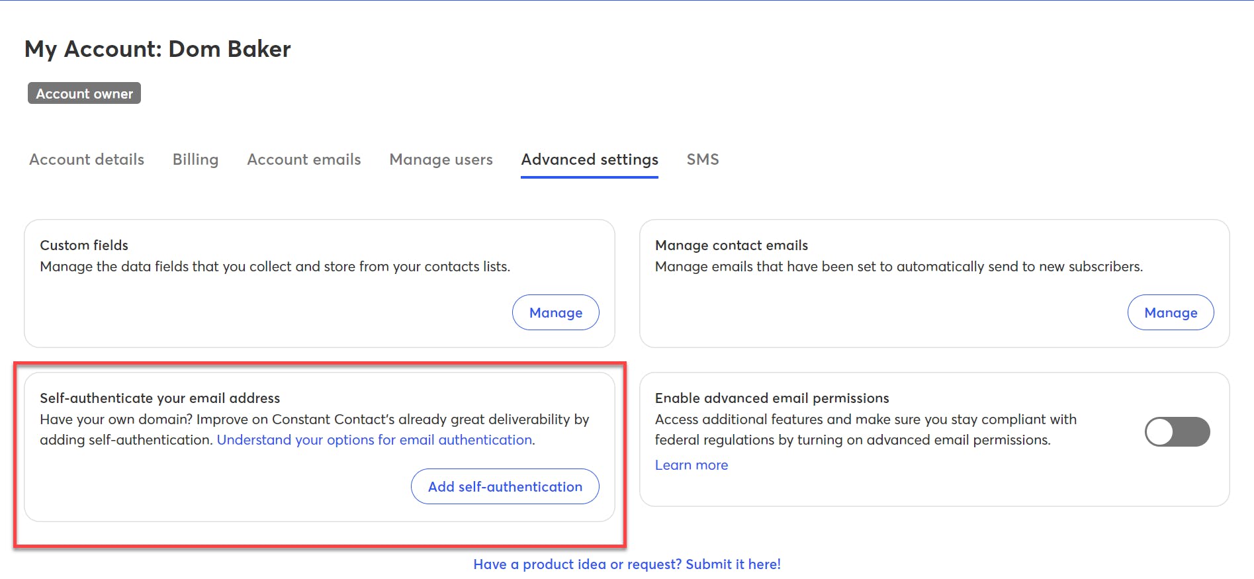Enable the advanced email permissions toggle
The height and width of the screenshot is (579, 1254).
tap(1177, 431)
